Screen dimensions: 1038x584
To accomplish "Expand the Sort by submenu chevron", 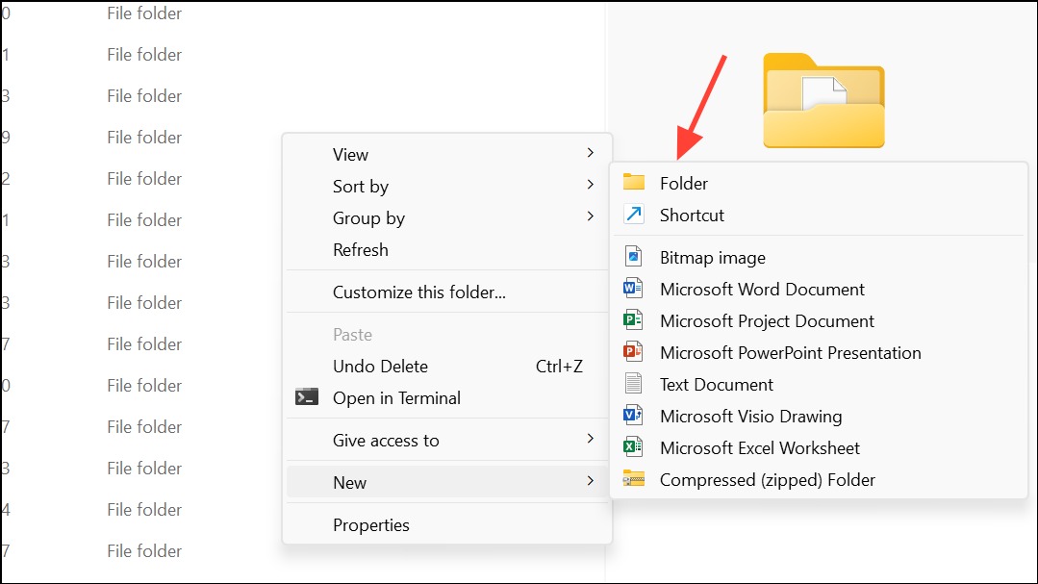I will [590, 186].
